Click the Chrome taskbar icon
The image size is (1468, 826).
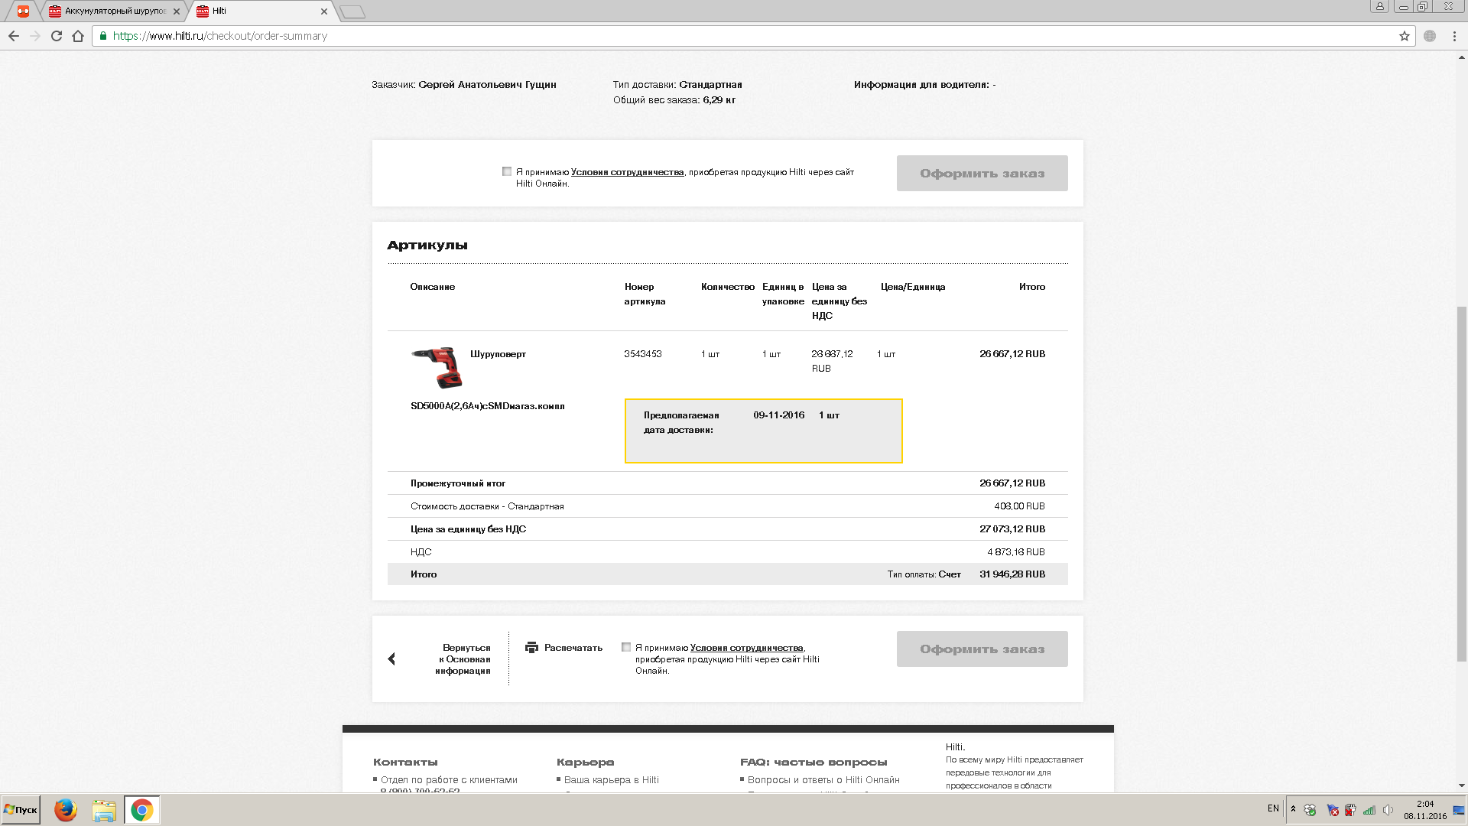tap(141, 810)
